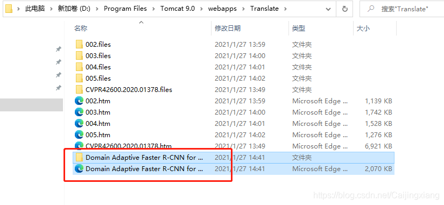This screenshot has width=444, height=205.
Task: Select the folder name CVPR42600.2020.01378.files
Action: (129, 90)
